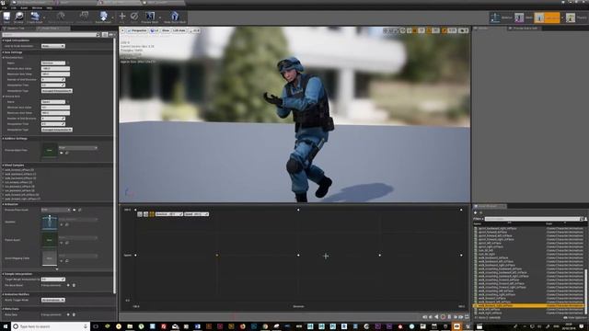Click the Save toolbar icon
Screen dimensions: 589x331
[6, 16]
